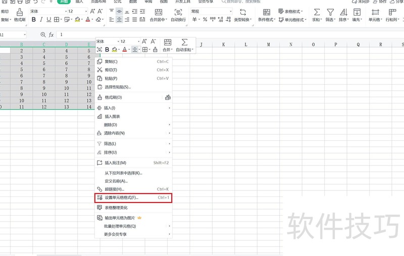Apply ribbon fill color bucket
This screenshot has width=404, height=256.
pyautogui.click(x=77, y=20)
